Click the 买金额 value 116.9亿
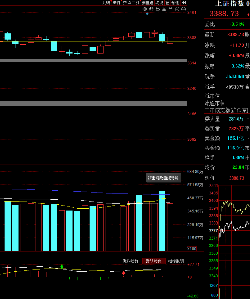Viewport: 250px width, 299px height. pyautogui.click(x=236, y=148)
